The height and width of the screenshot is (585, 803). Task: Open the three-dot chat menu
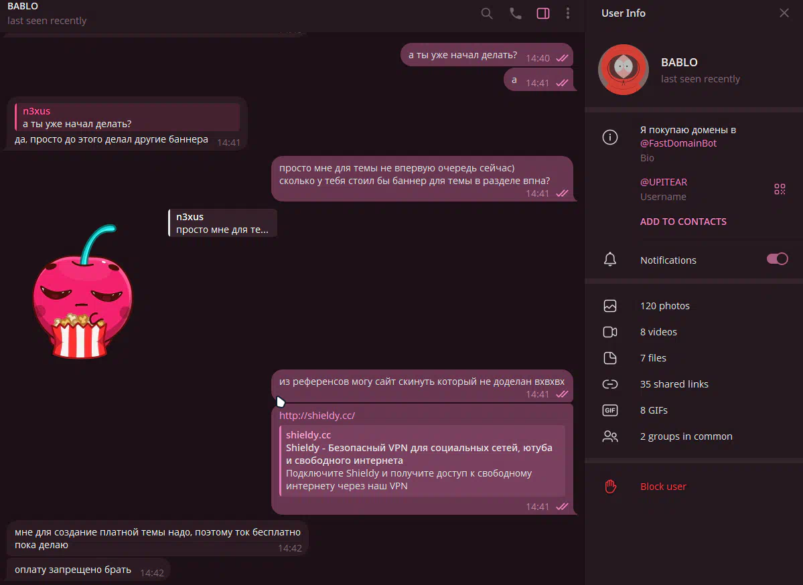[x=567, y=14]
